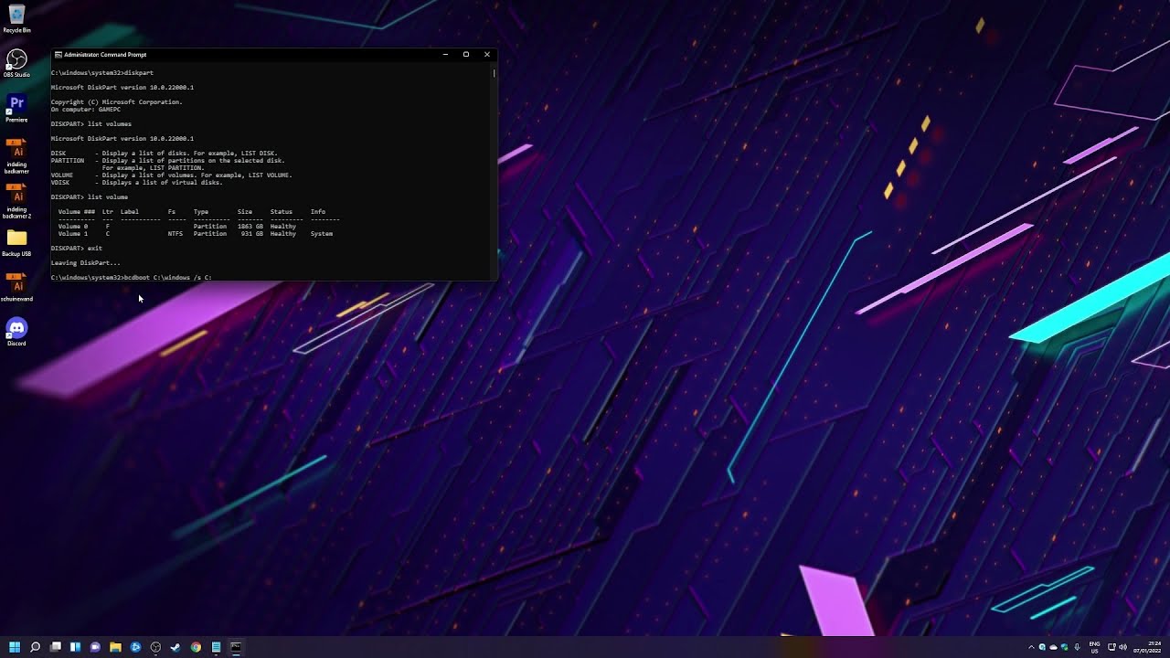
Task: Click the teal circular tray icon
Action: (x=1042, y=647)
